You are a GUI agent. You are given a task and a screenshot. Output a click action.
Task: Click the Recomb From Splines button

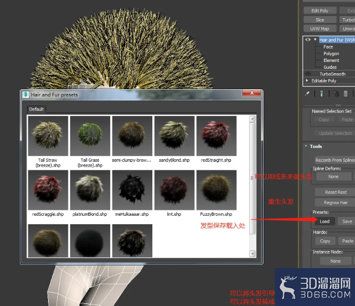tap(335, 160)
